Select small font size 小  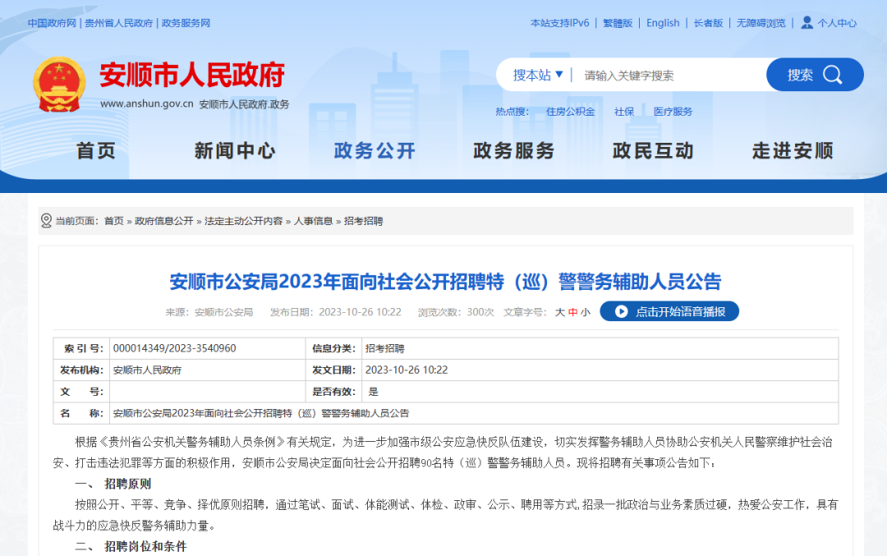point(585,310)
